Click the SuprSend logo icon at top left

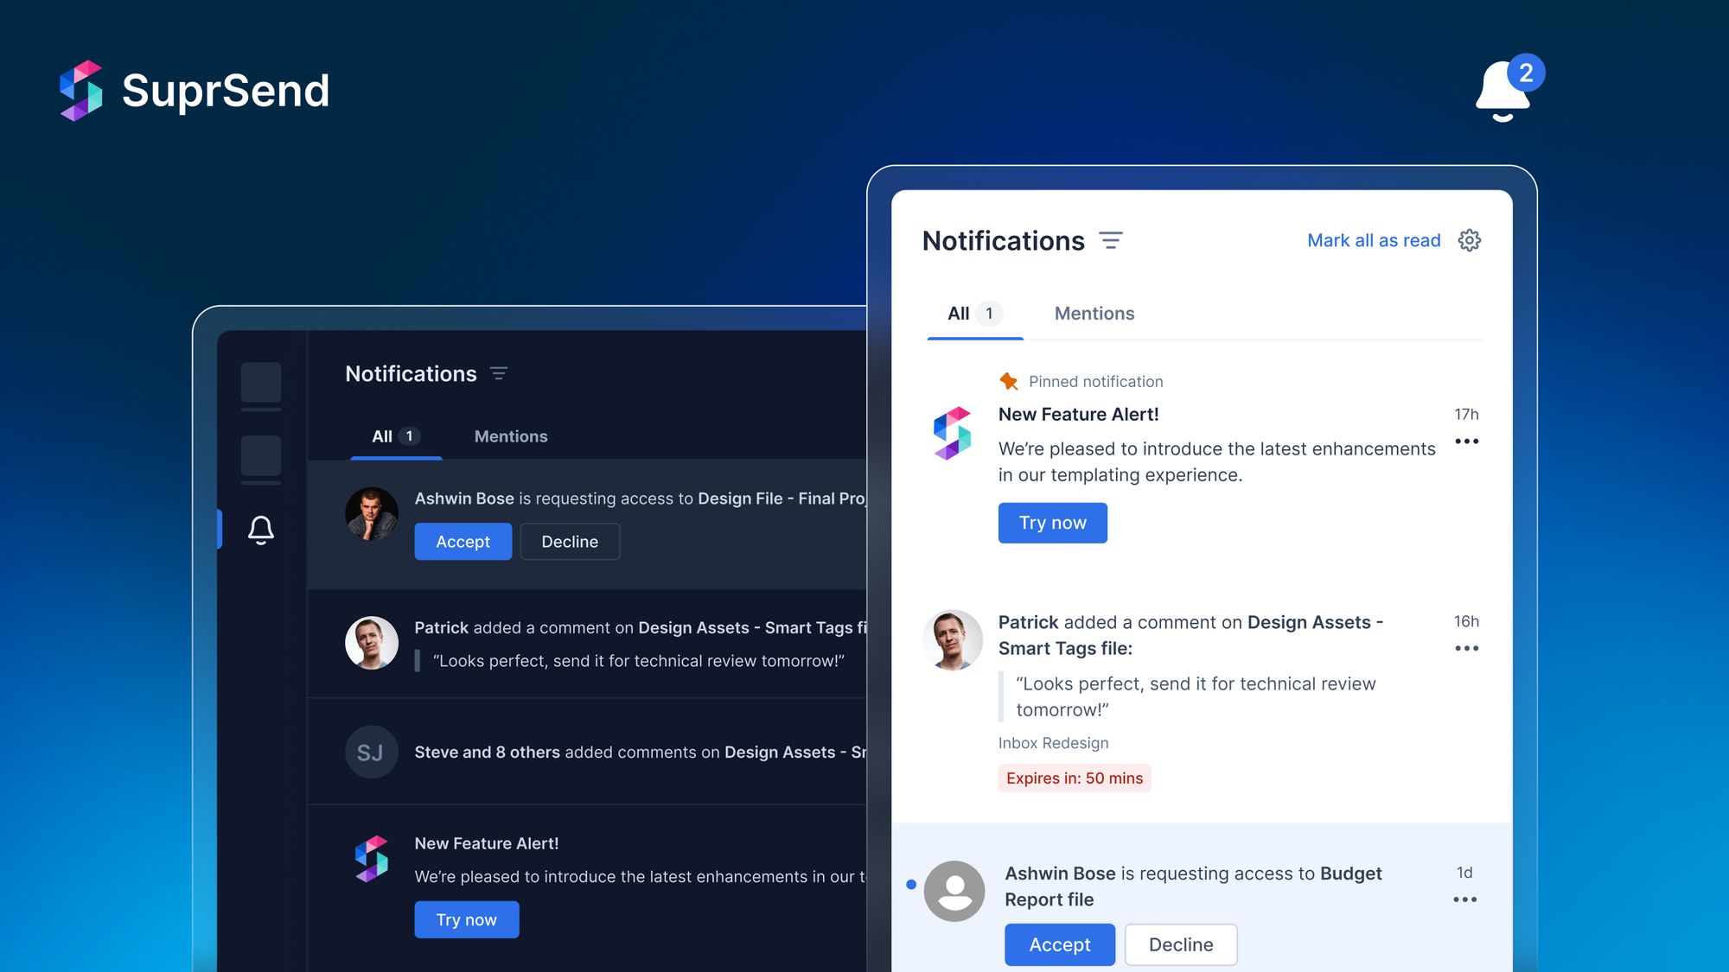(x=81, y=91)
